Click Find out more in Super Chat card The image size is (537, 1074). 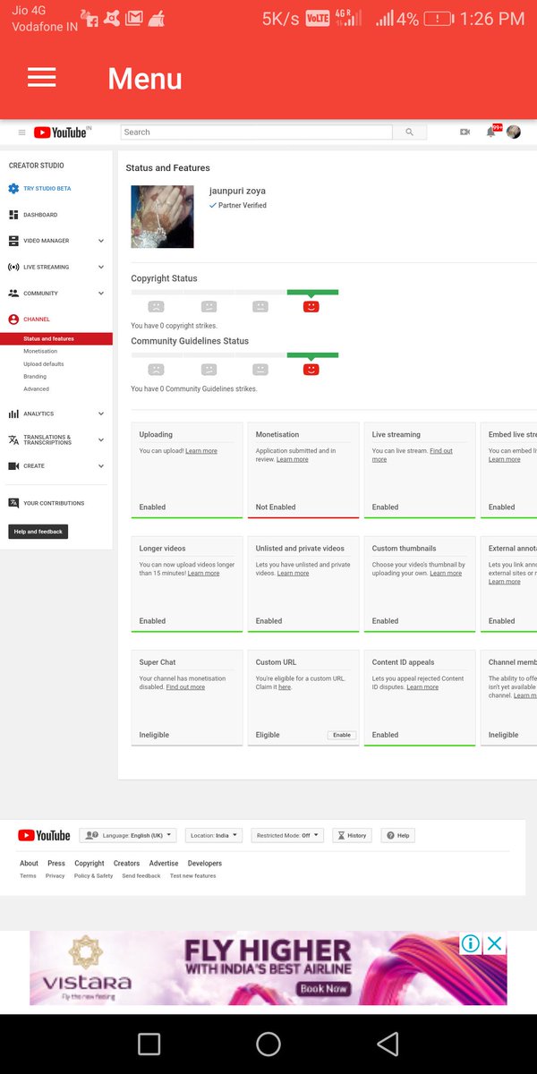pyautogui.click(x=185, y=687)
